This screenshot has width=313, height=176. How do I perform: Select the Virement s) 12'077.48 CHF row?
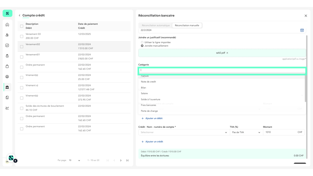(74, 88)
